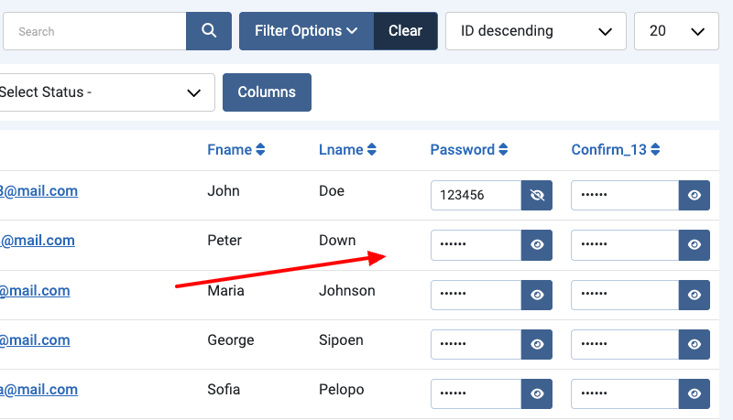Open George Sipoen's email link
Image resolution: width=733 pixels, height=420 pixels.
[x=35, y=340]
